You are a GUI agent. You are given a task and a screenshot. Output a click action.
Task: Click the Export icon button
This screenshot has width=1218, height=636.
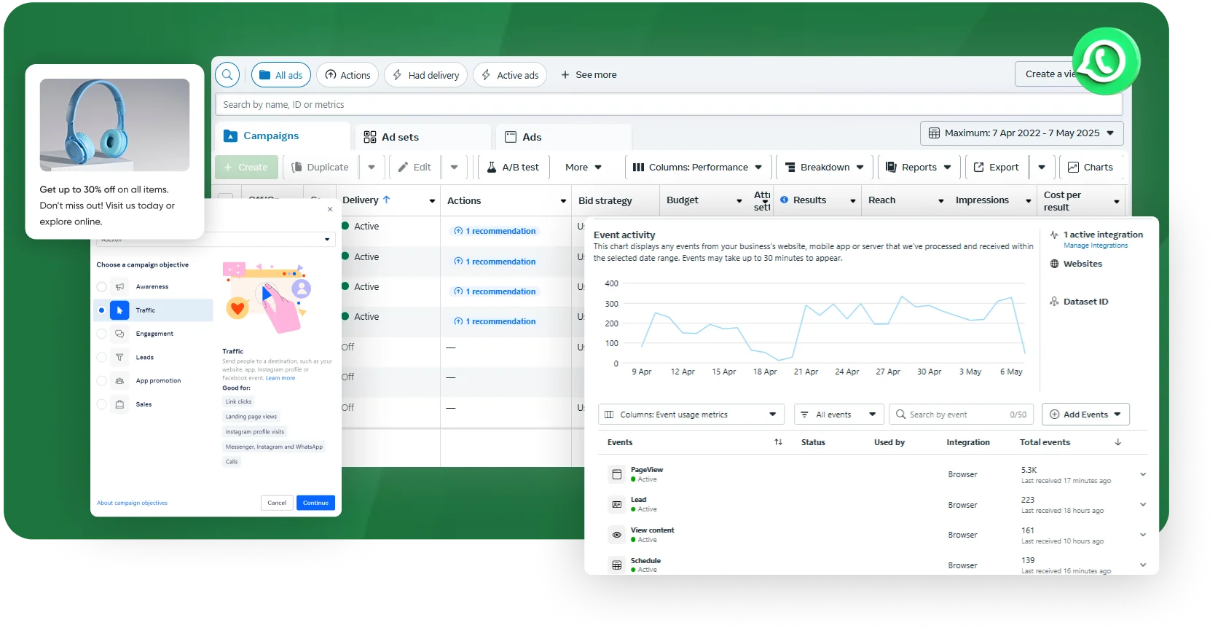979,168
